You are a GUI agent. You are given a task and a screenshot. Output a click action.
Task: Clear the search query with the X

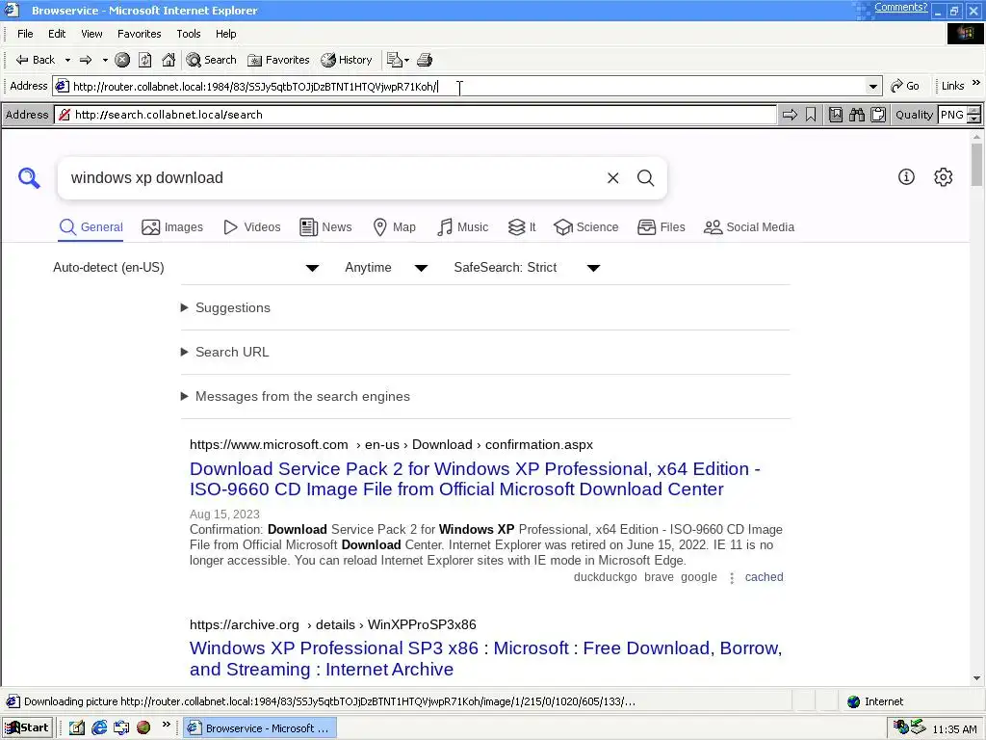613,178
